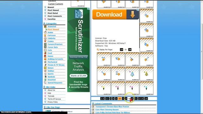The width and height of the screenshot is (203, 114).
Task: Click the Smileys category icon
Action: [x=45, y=71]
